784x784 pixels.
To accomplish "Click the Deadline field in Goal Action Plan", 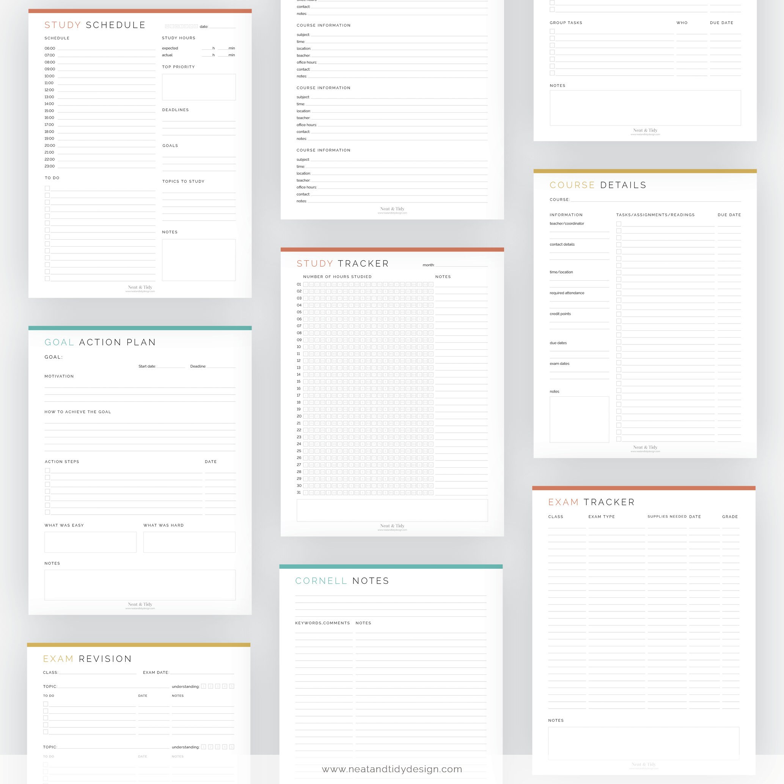I will click(221, 366).
